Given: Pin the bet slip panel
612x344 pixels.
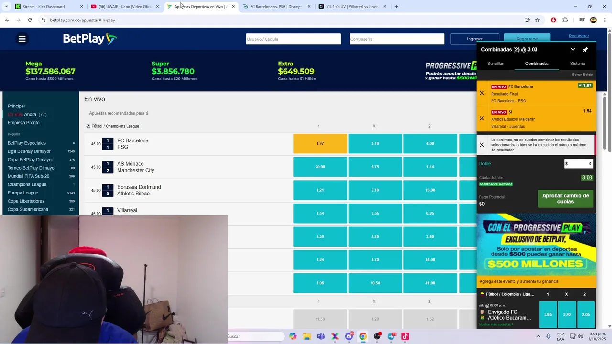Looking at the screenshot, I should tap(585, 50).
